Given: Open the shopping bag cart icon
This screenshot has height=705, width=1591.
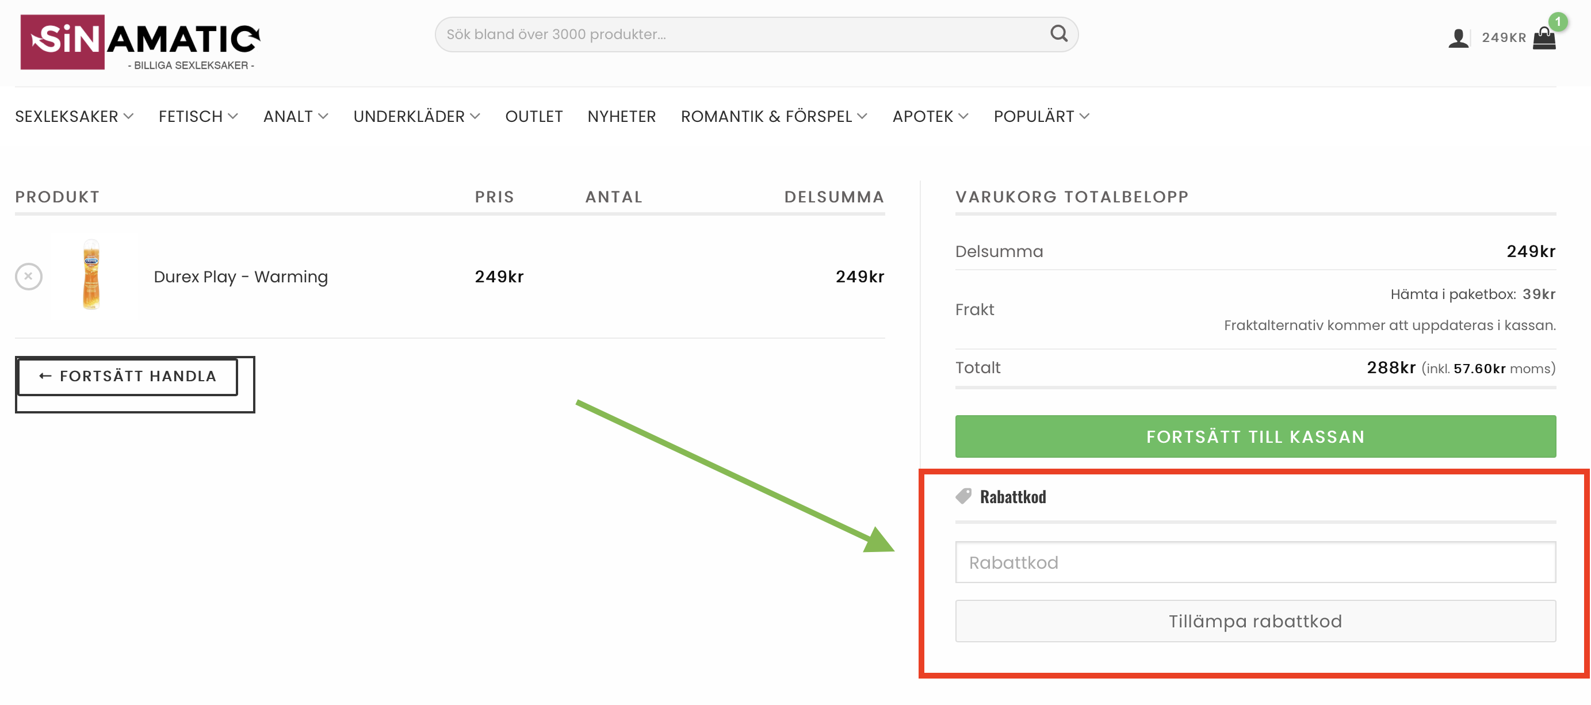Looking at the screenshot, I should pos(1544,39).
